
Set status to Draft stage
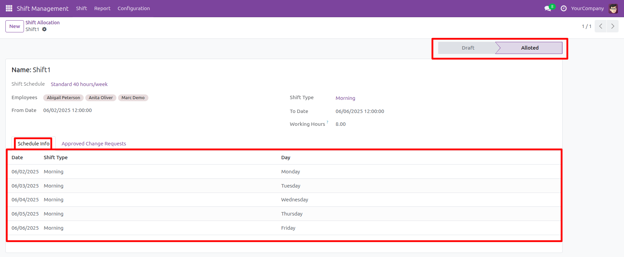pos(468,48)
